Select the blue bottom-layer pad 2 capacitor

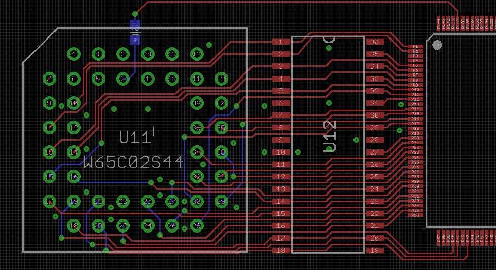pyautogui.click(x=135, y=40)
